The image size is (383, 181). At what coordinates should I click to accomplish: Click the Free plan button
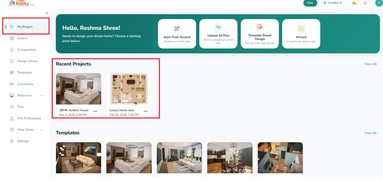pos(310,3)
